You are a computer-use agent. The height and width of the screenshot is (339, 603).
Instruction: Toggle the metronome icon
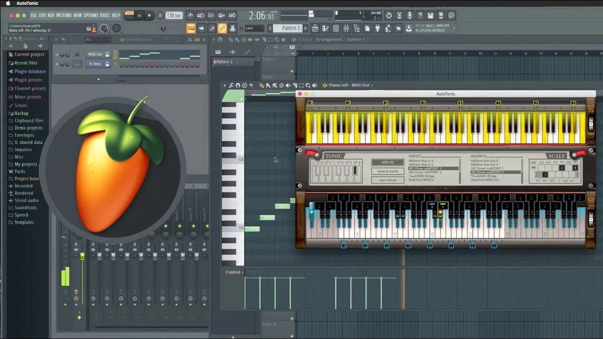[190, 15]
